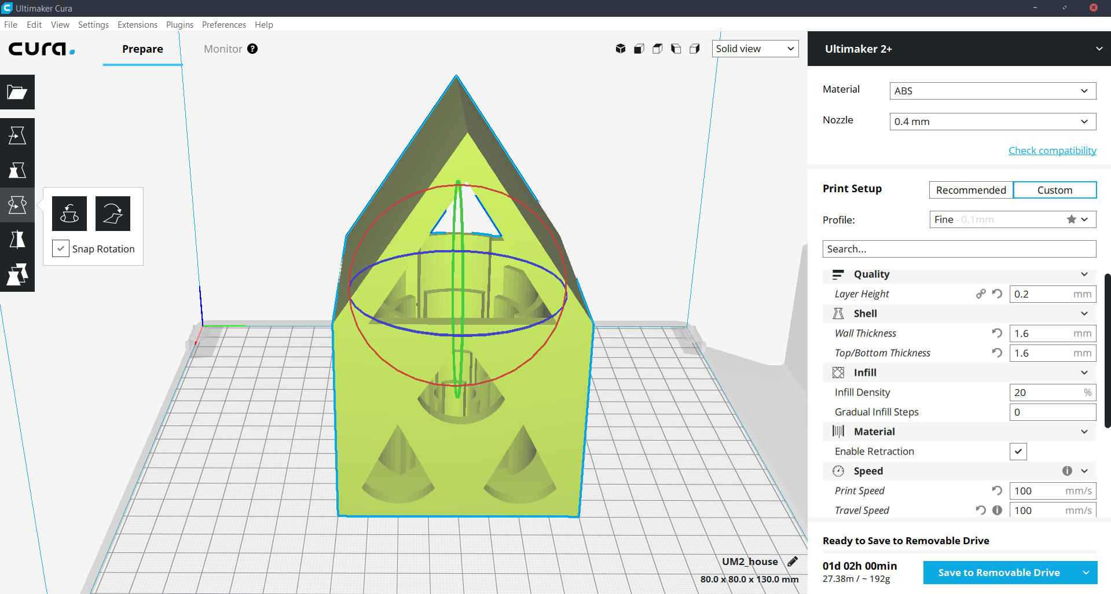Follow the Check compatibility link
Screen dimensions: 1111x594
(x=1053, y=151)
